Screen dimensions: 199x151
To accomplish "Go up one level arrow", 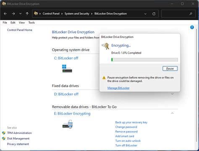I will coord(27,14).
